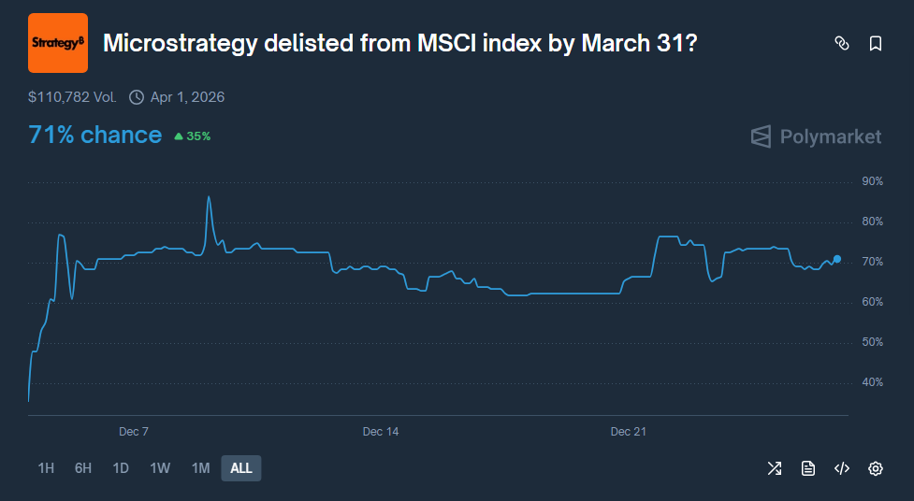914x501 pixels.
Task: Click the Strategy market logo thumbnail
Action: (58, 43)
